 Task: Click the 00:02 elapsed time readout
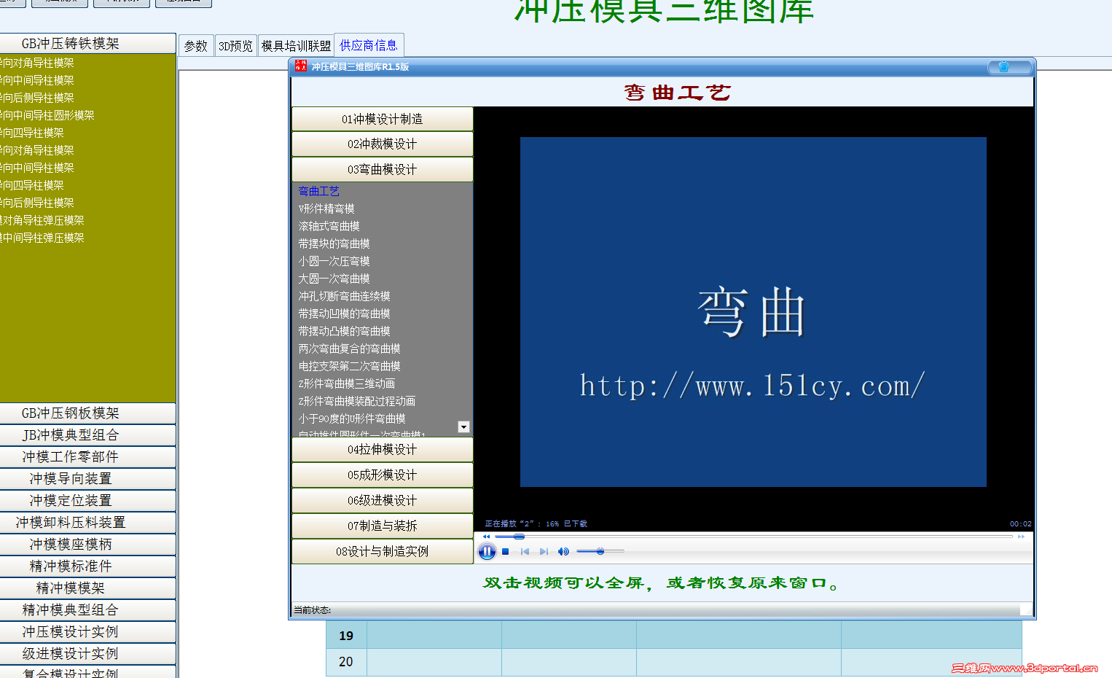coord(1021,524)
